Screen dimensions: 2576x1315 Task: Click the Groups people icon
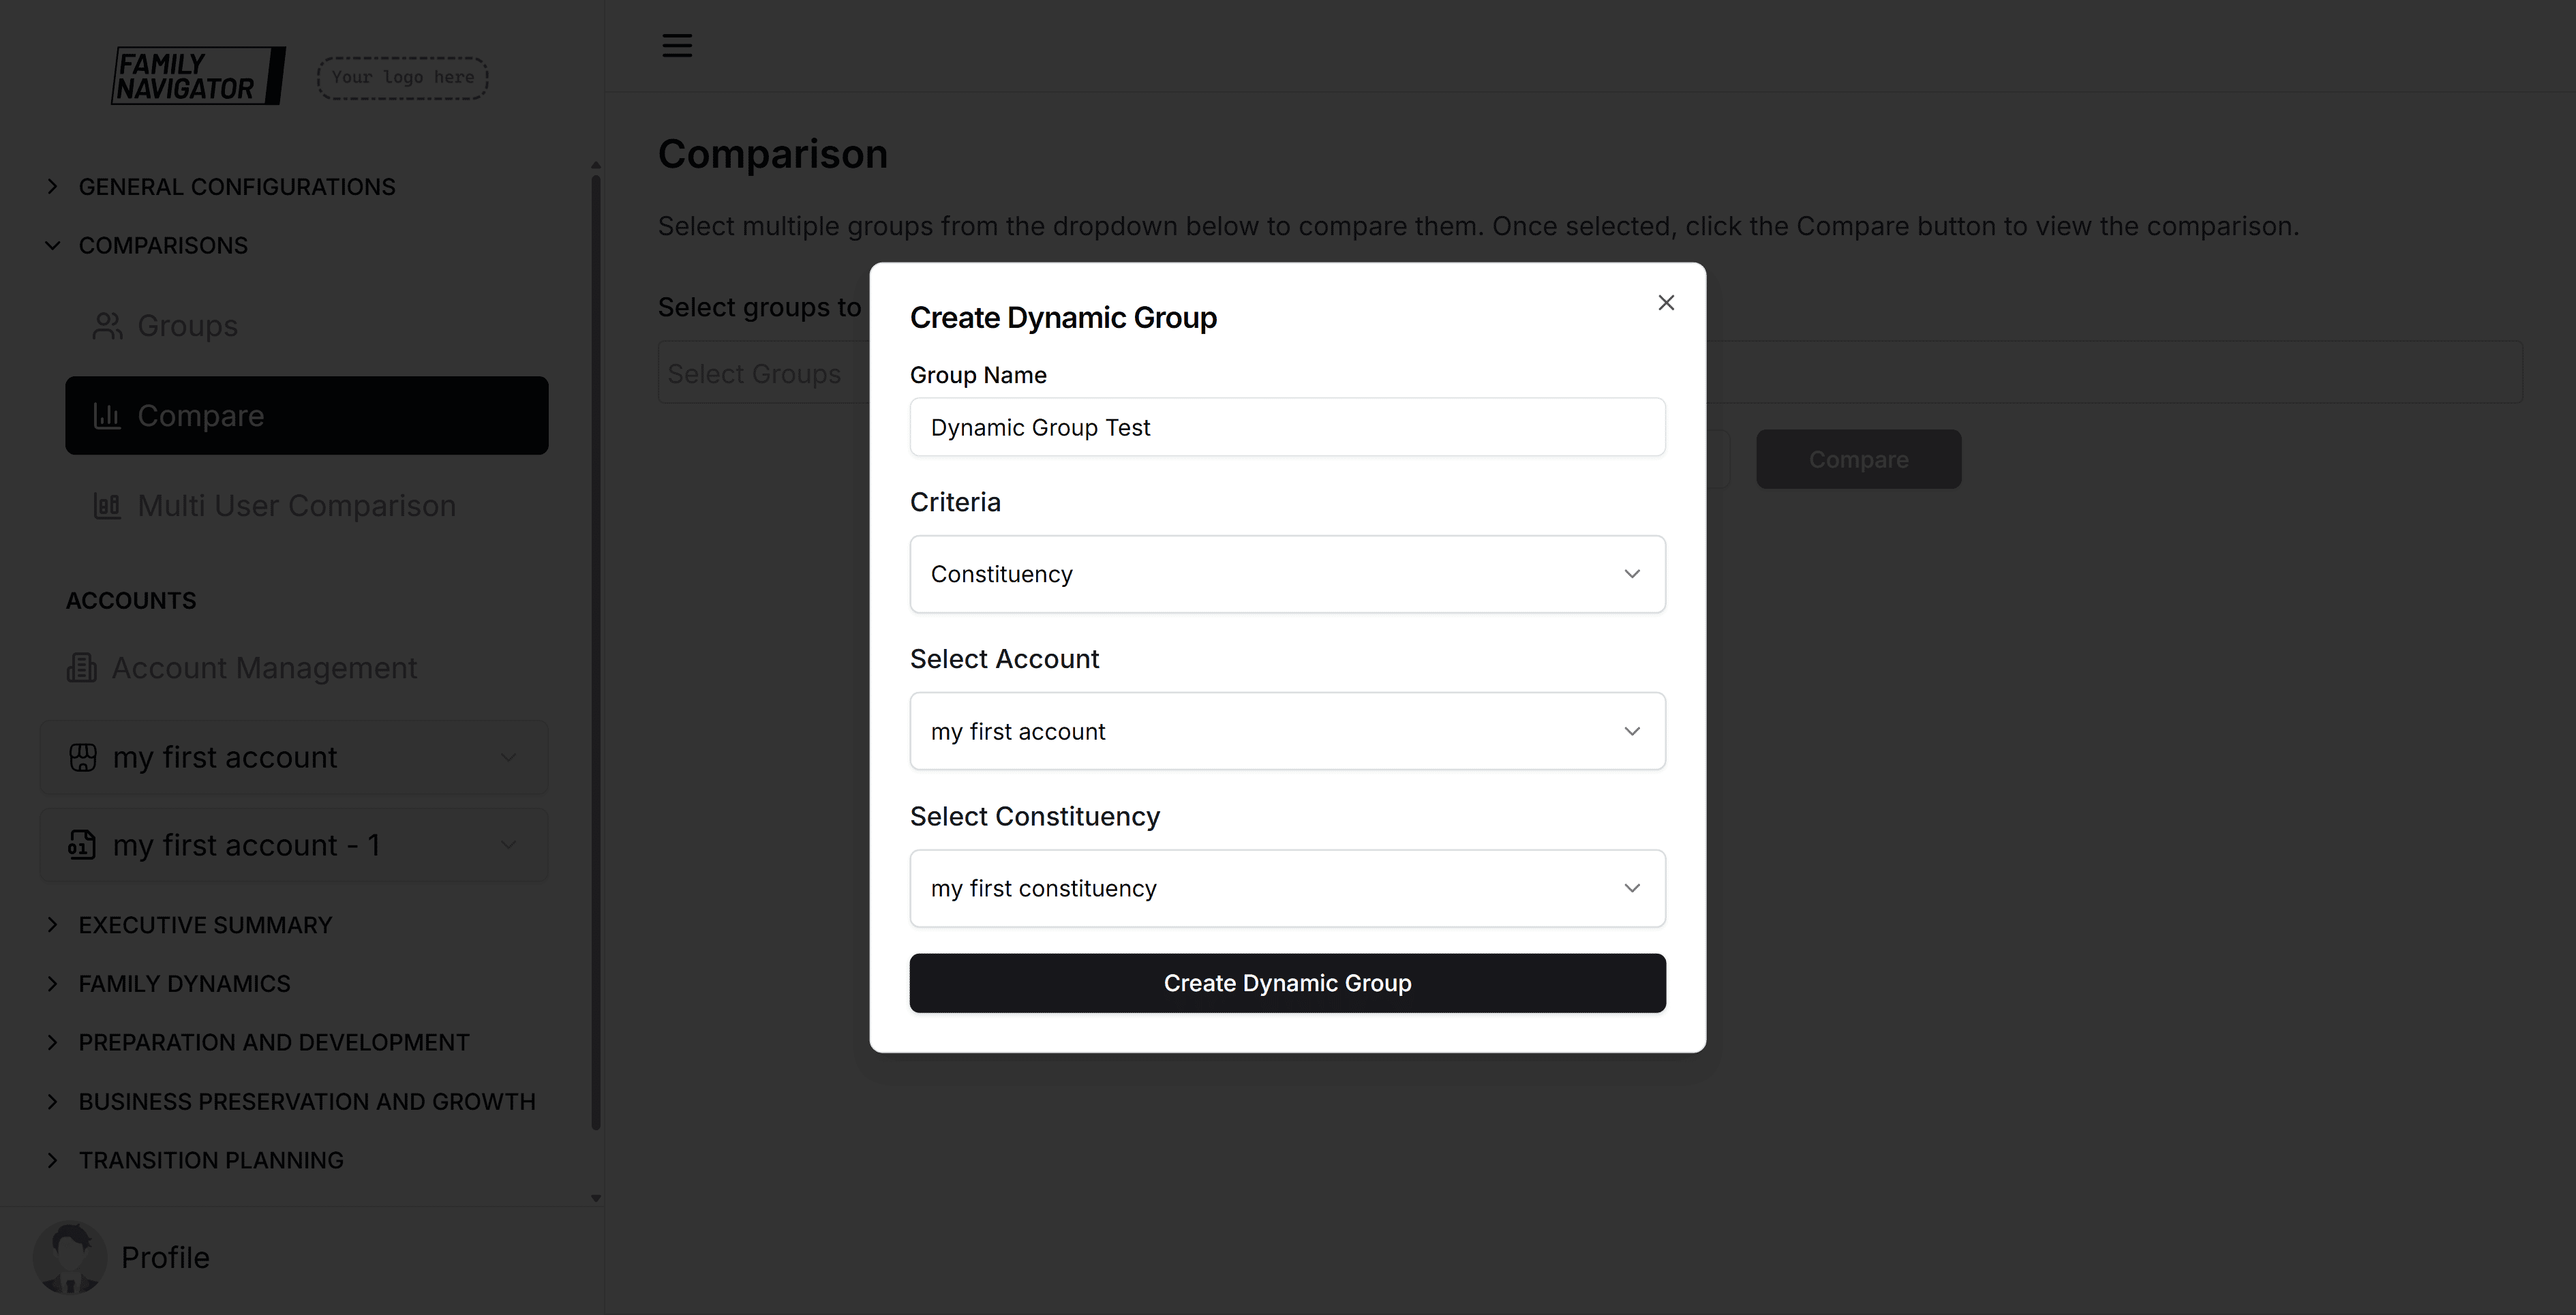(107, 326)
